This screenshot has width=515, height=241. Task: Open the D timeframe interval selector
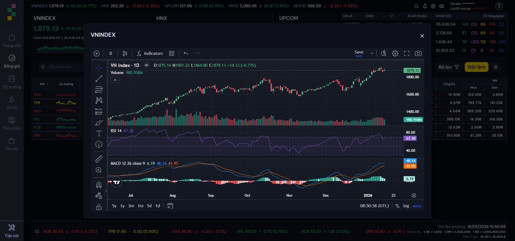pos(111,53)
